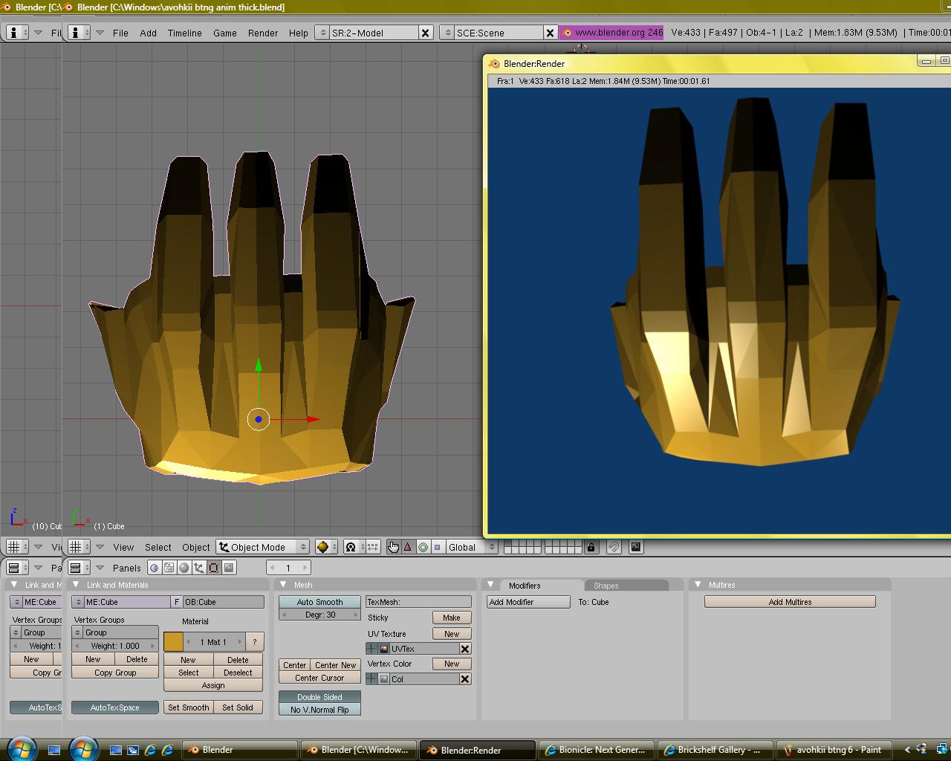
Task: Toggle the Auto Smooth option
Action: point(319,602)
